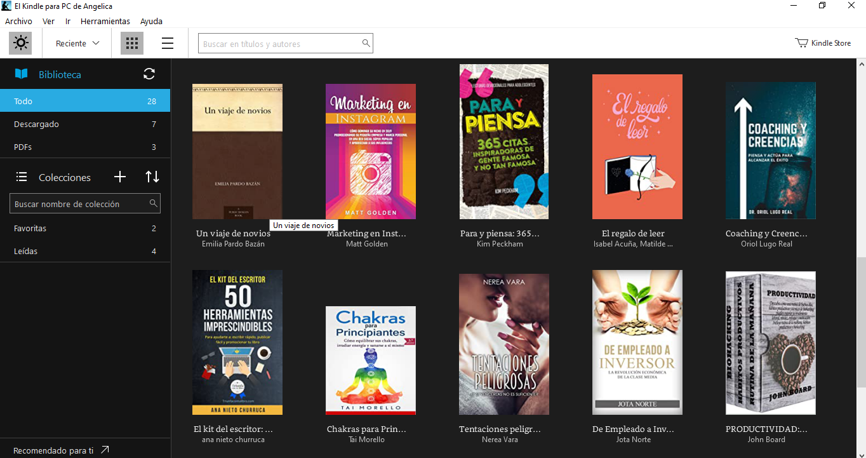This screenshot has height=458, width=866.
Task: Open the Herramientas menu
Action: click(105, 21)
